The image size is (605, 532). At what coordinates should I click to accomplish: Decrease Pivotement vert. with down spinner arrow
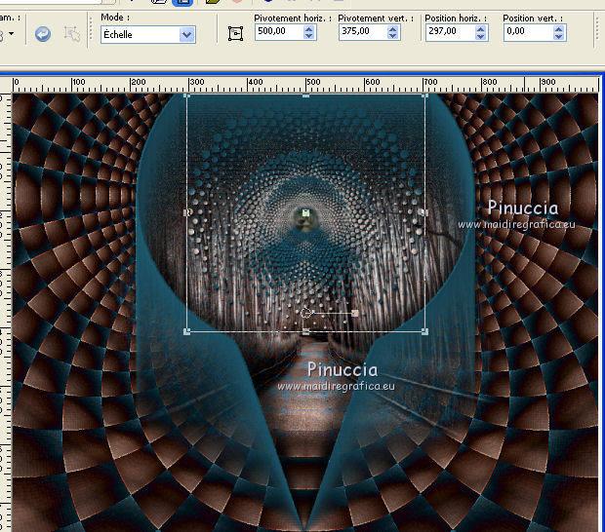tap(393, 36)
